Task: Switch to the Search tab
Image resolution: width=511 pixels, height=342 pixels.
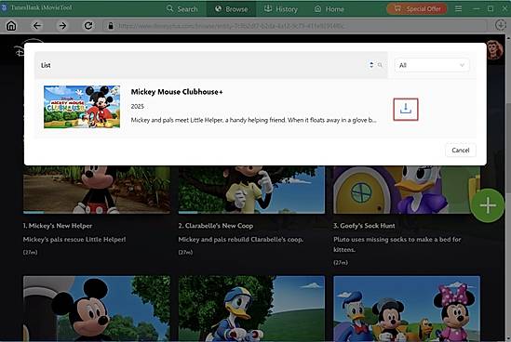Action: [182, 8]
